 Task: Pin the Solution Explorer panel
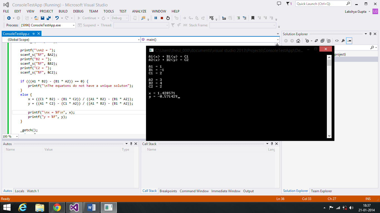click(x=370, y=34)
